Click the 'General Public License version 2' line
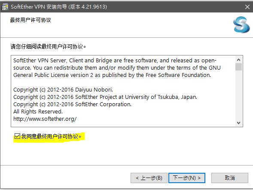 [x=112, y=75]
